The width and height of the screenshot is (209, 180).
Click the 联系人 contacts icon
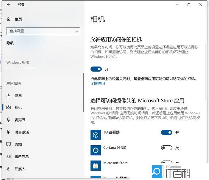coord(8,169)
